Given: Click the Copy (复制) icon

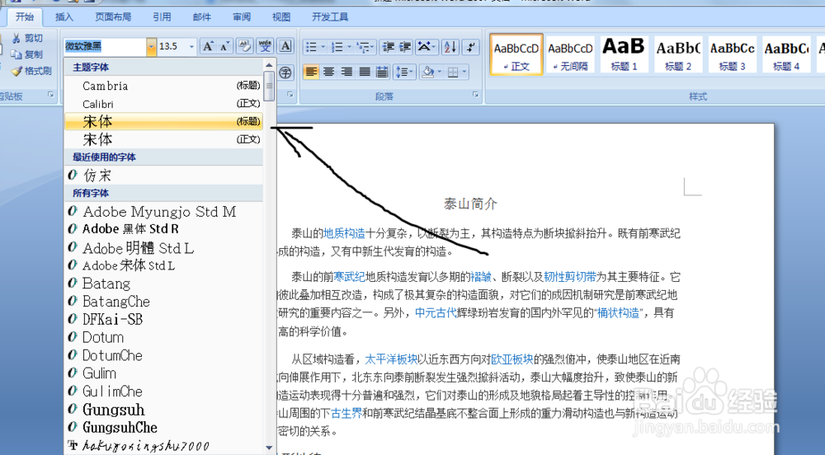Looking at the screenshot, I should (x=16, y=54).
